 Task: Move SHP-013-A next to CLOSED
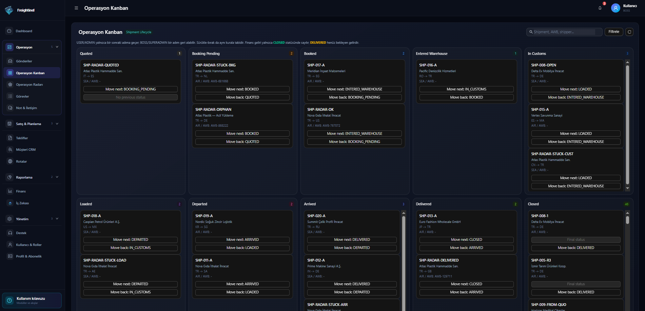[x=466, y=240]
